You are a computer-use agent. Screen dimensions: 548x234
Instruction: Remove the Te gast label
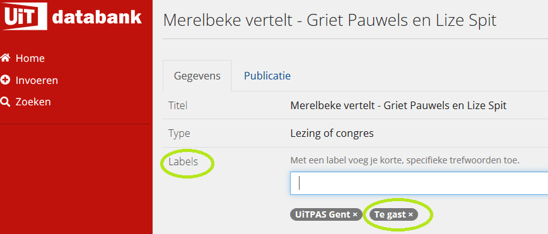tap(411, 214)
